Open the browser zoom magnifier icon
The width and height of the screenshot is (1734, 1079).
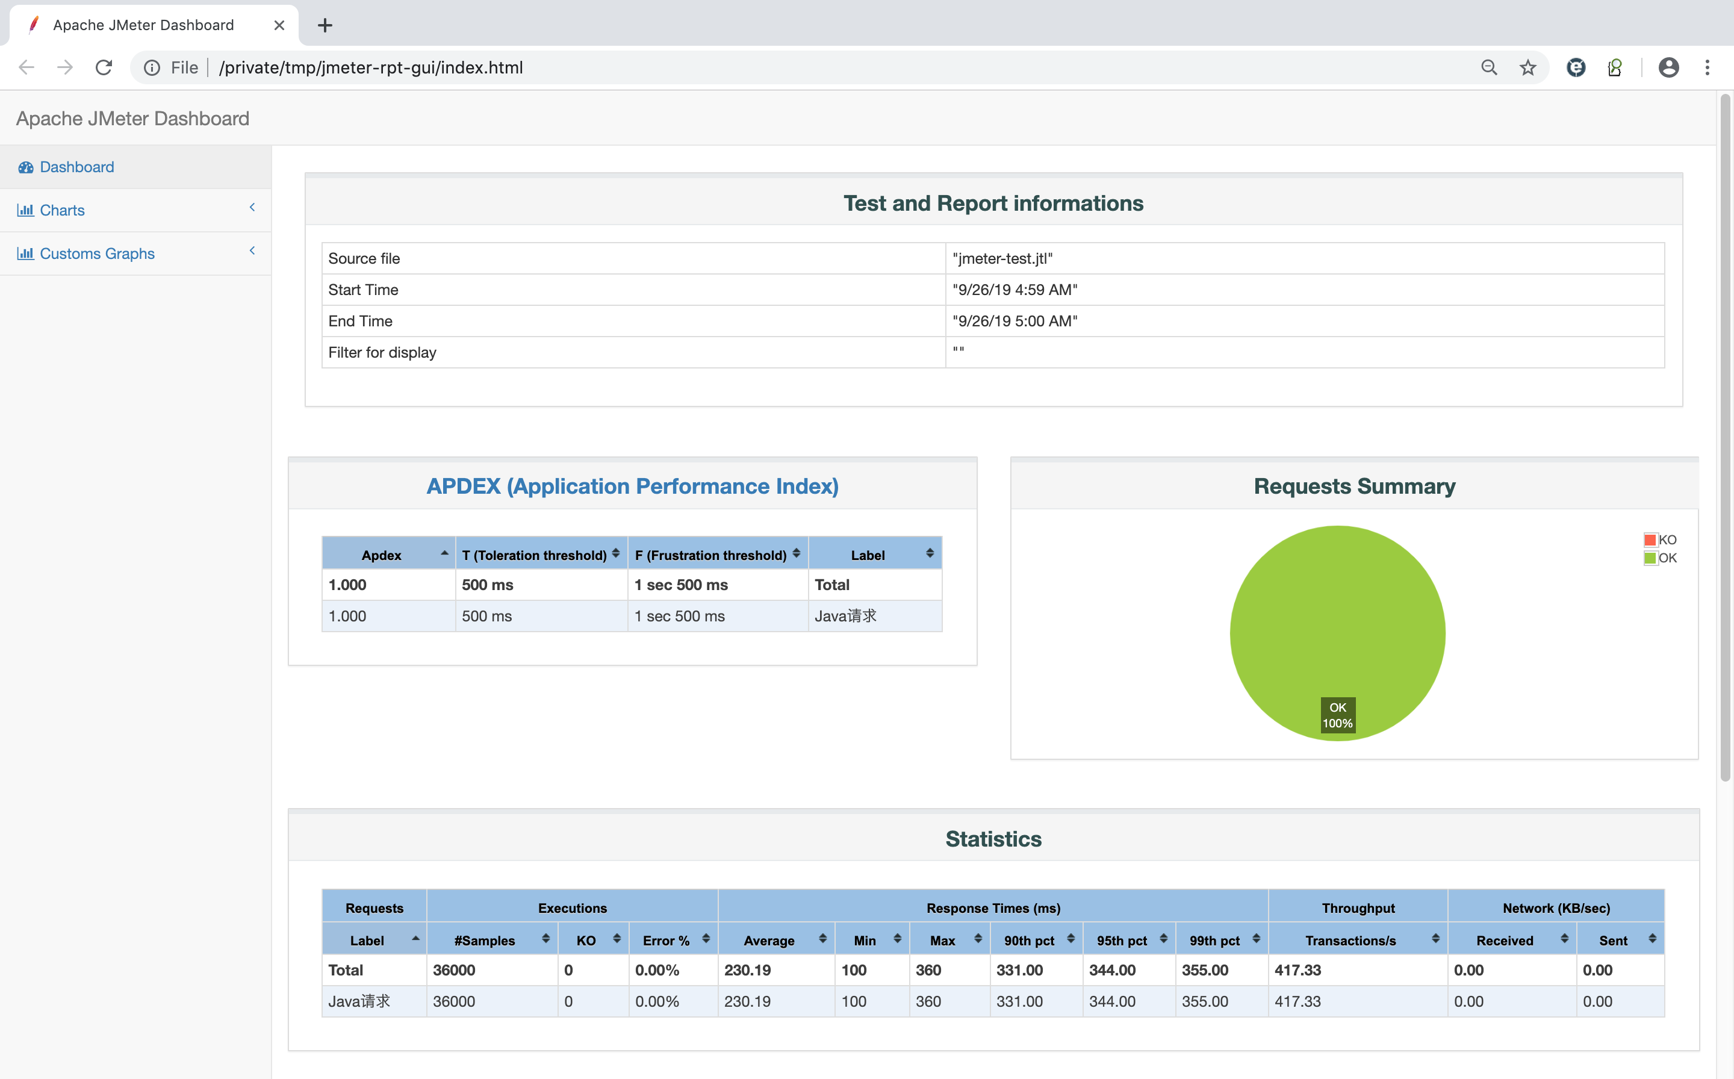click(x=1488, y=67)
